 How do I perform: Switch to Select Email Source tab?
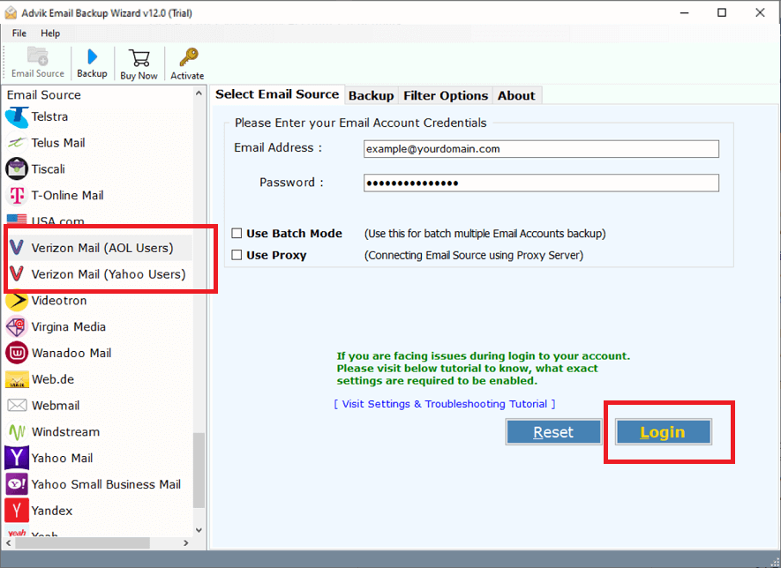click(x=277, y=94)
